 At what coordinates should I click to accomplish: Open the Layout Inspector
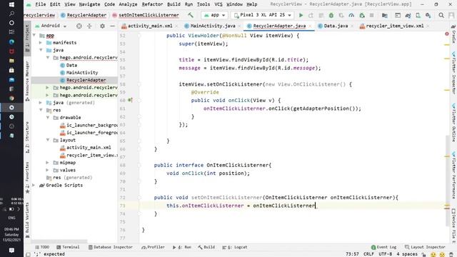(x=425, y=247)
